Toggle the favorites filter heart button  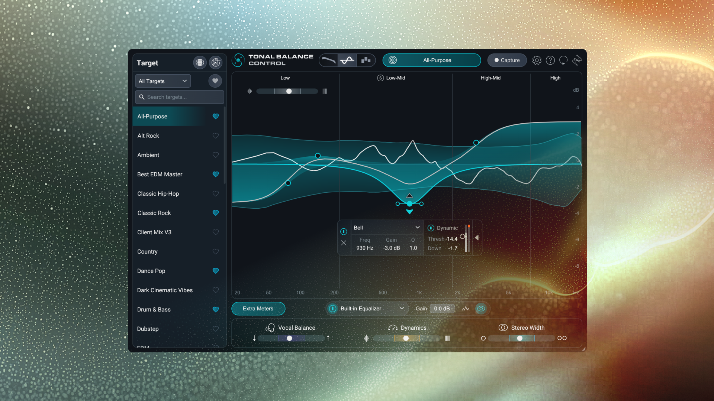coord(215,81)
